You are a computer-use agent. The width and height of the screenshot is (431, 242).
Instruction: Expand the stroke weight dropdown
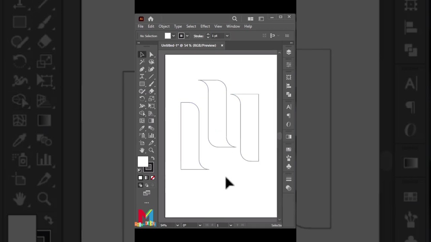coord(227,36)
